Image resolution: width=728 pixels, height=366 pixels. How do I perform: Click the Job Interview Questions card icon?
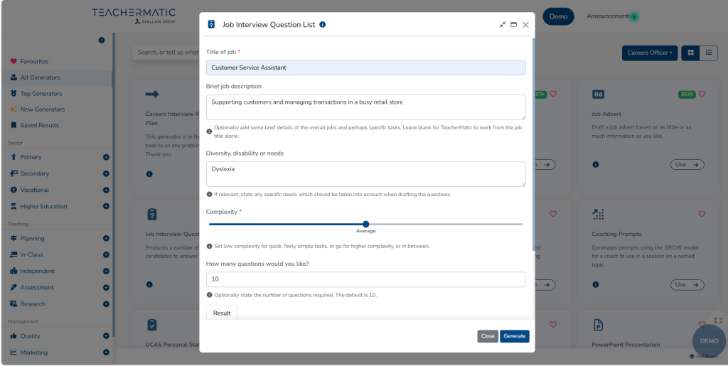152,215
